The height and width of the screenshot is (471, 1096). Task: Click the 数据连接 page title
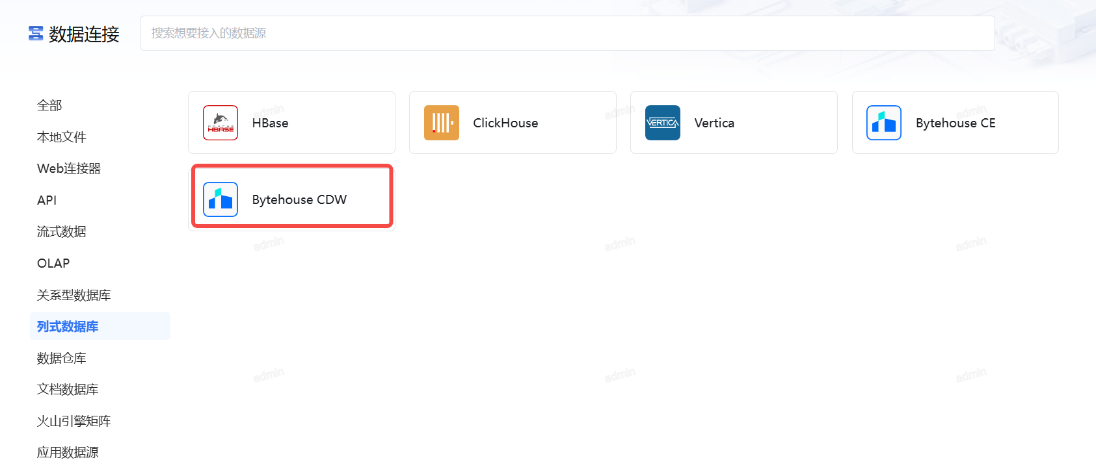84,34
